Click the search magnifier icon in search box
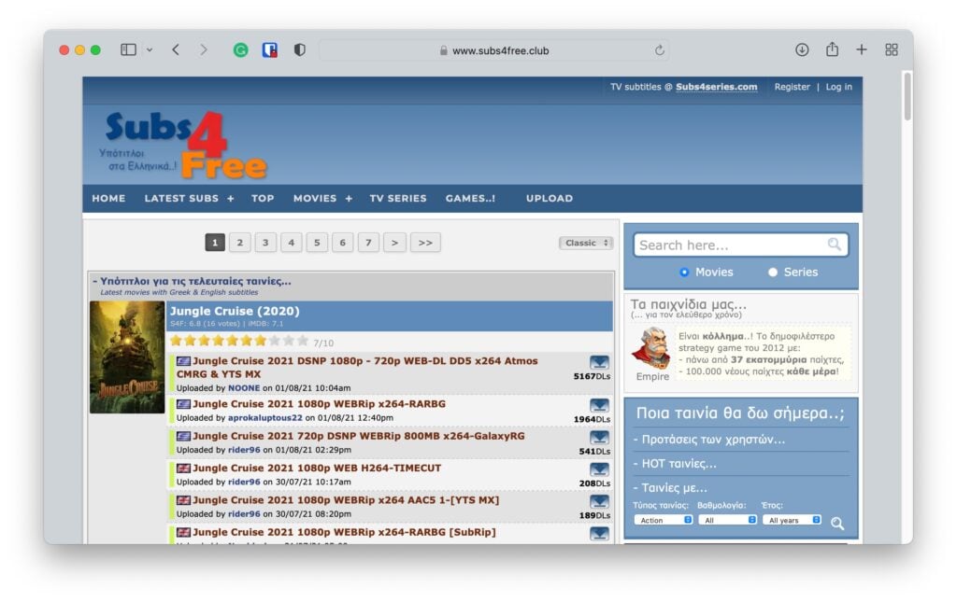This screenshot has width=957, height=602. [835, 245]
